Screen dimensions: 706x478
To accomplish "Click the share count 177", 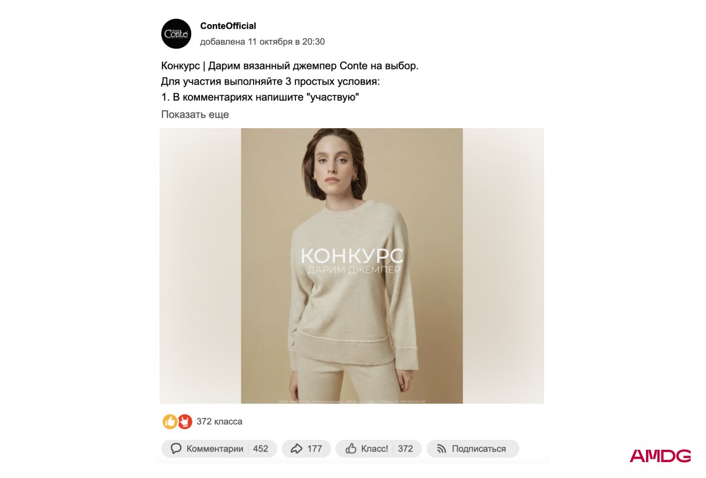I will (x=315, y=449).
